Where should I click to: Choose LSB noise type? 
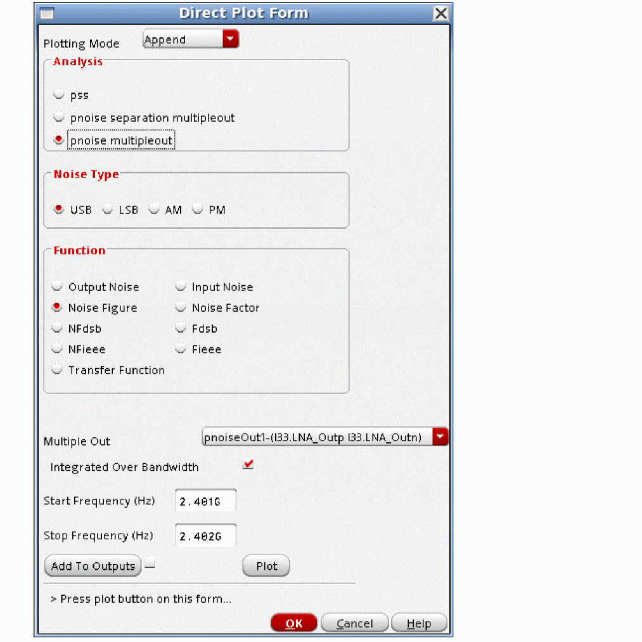(107, 209)
